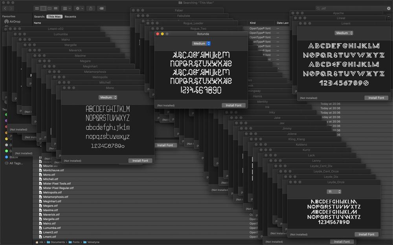This screenshot has width=393, height=245.
Task: Open the group-by grid dropdown in toolbar
Action: pos(67,9)
